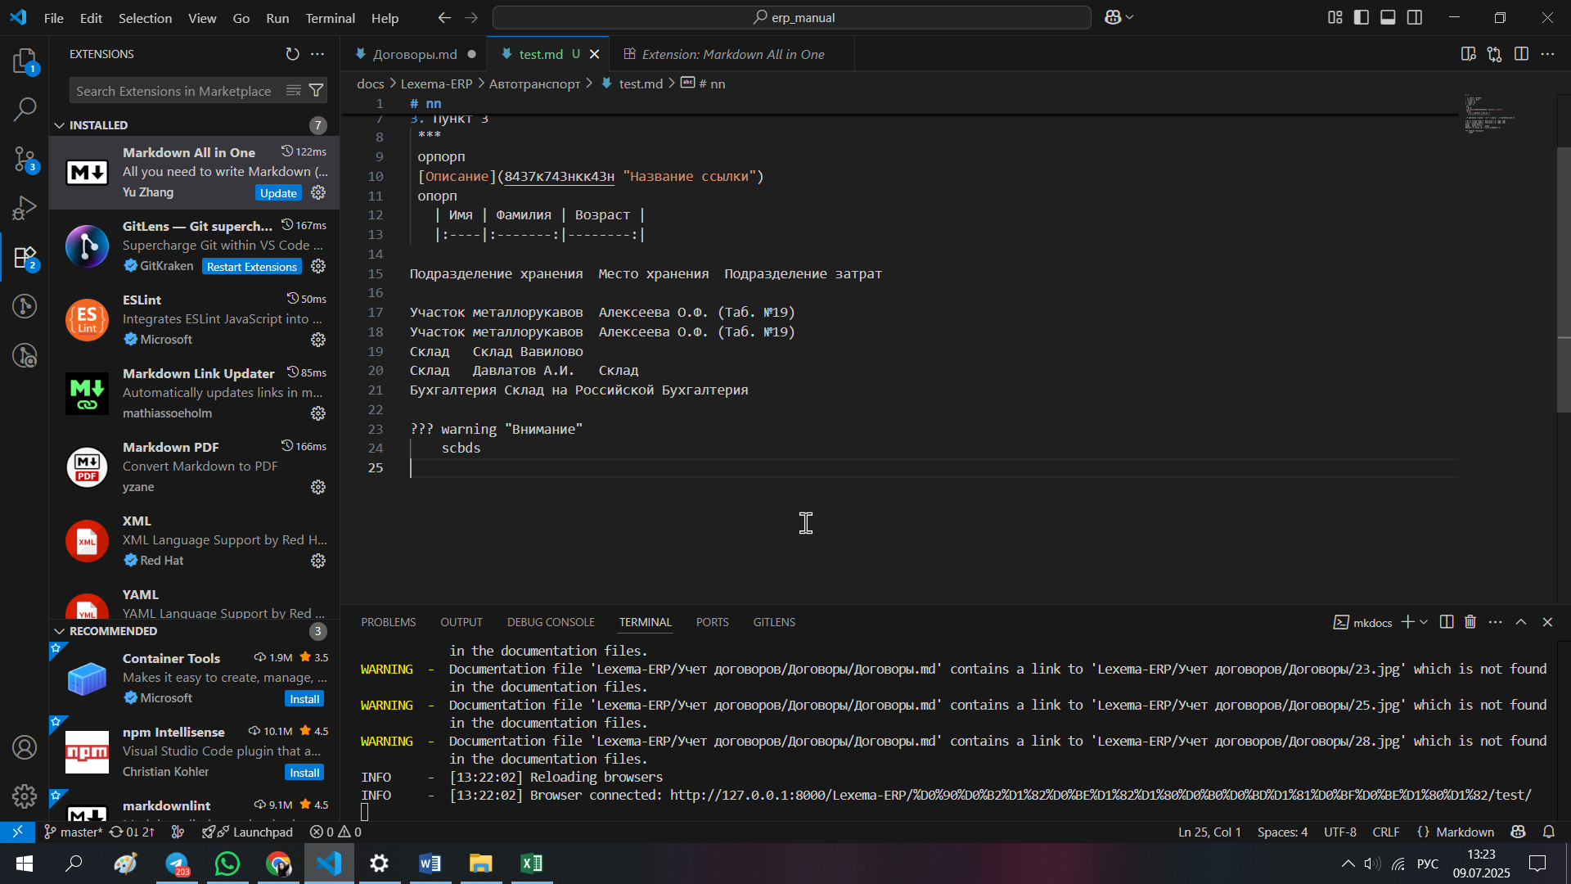Open Google Chrome from the taskbar
This screenshot has width=1571, height=884.
pos(278,864)
